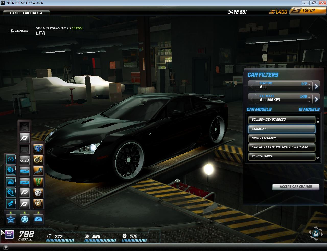
Task: Select the ADR aftermarket part icon
Action: (25, 160)
